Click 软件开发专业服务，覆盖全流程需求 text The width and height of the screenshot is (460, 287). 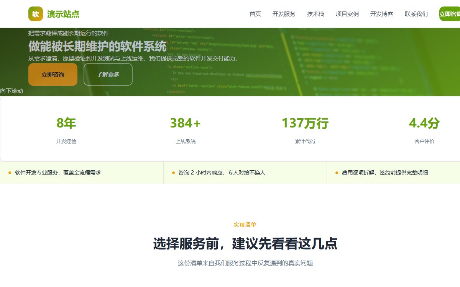point(58,173)
